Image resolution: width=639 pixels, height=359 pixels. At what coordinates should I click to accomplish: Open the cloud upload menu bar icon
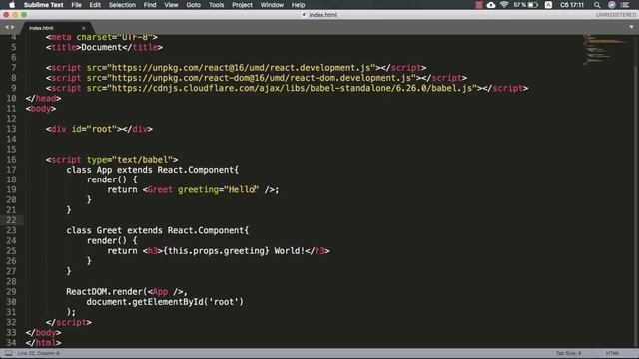491,5
